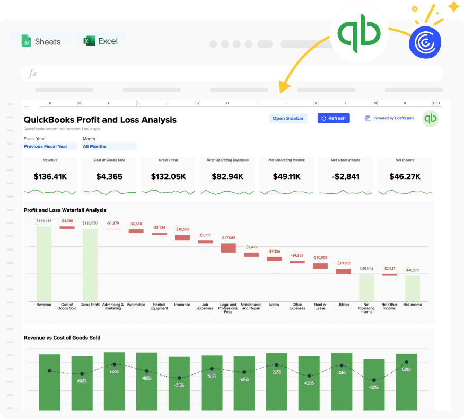Click the Cost of Goods Sold $4,365 value

[x=109, y=176]
